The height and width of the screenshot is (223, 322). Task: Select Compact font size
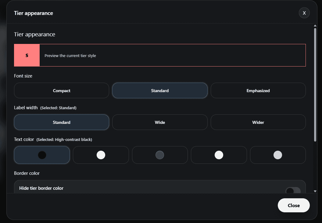pyautogui.click(x=62, y=91)
